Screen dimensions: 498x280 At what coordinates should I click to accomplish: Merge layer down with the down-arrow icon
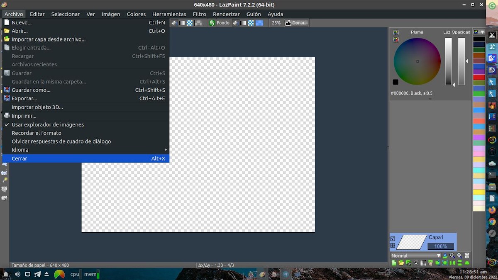coord(416,263)
